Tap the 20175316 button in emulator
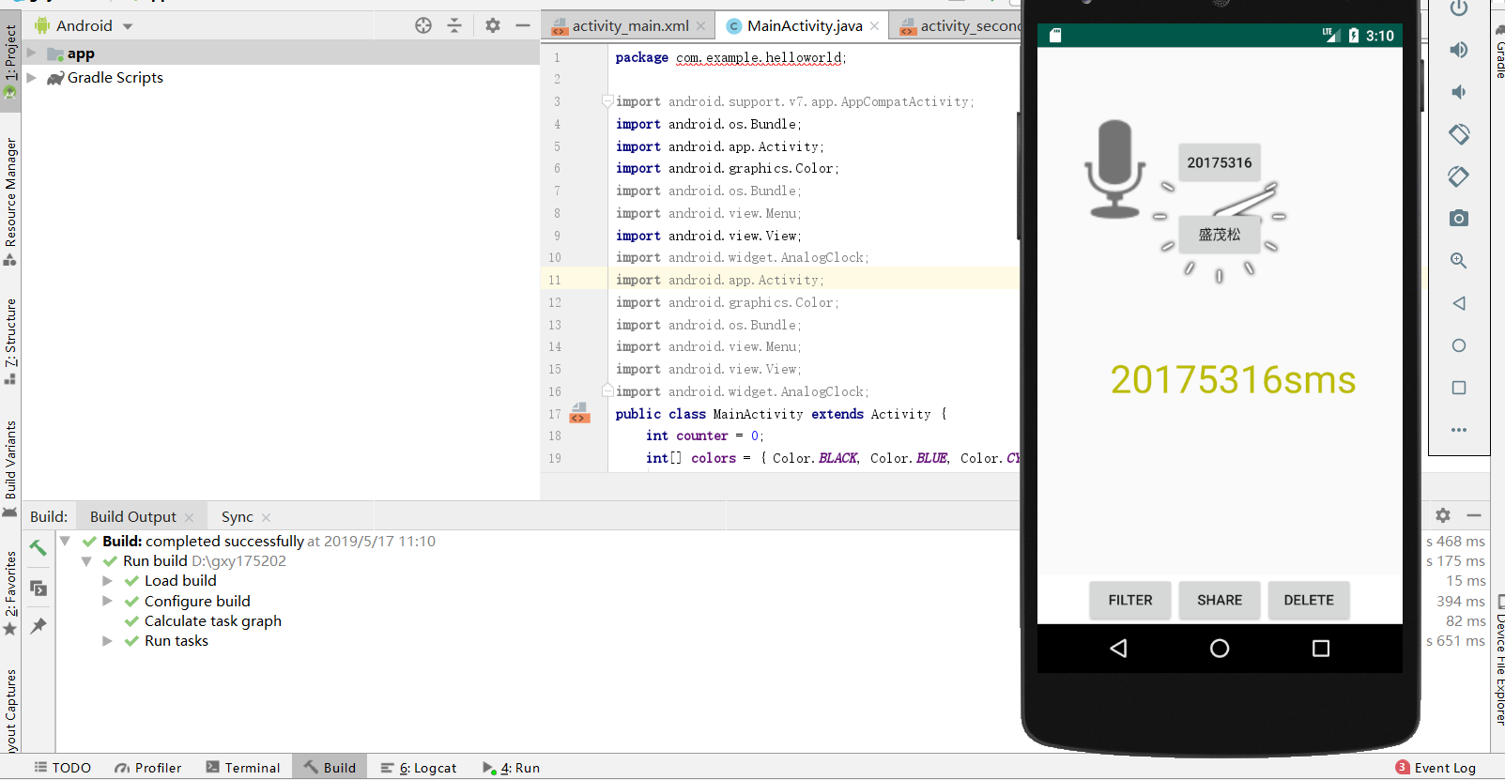The width and height of the screenshot is (1505, 780). click(1220, 163)
